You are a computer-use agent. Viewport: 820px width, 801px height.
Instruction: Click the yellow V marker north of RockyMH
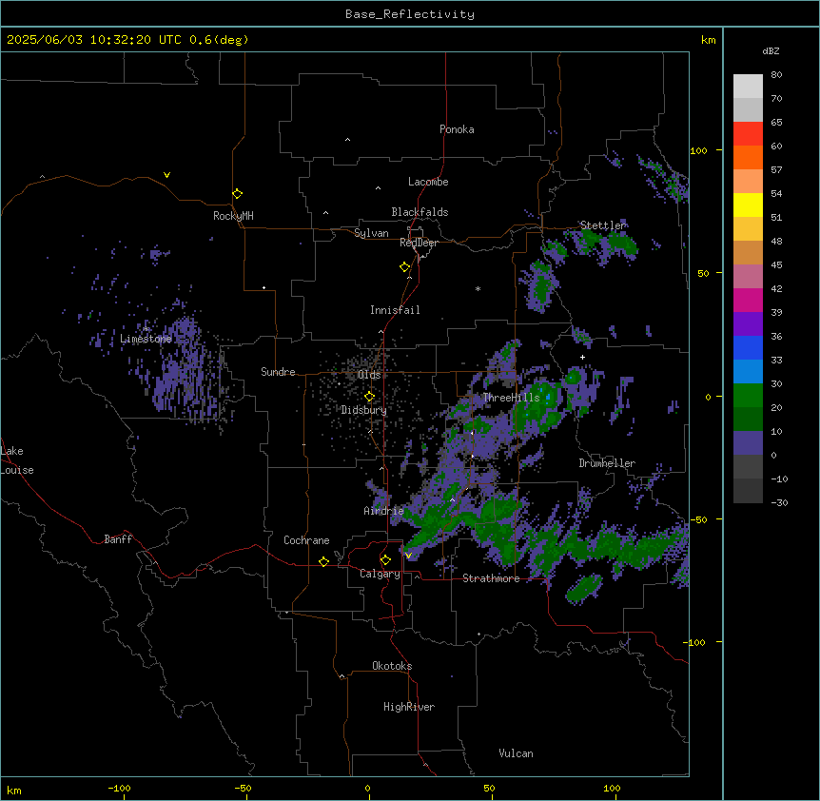(x=166, y=175)
